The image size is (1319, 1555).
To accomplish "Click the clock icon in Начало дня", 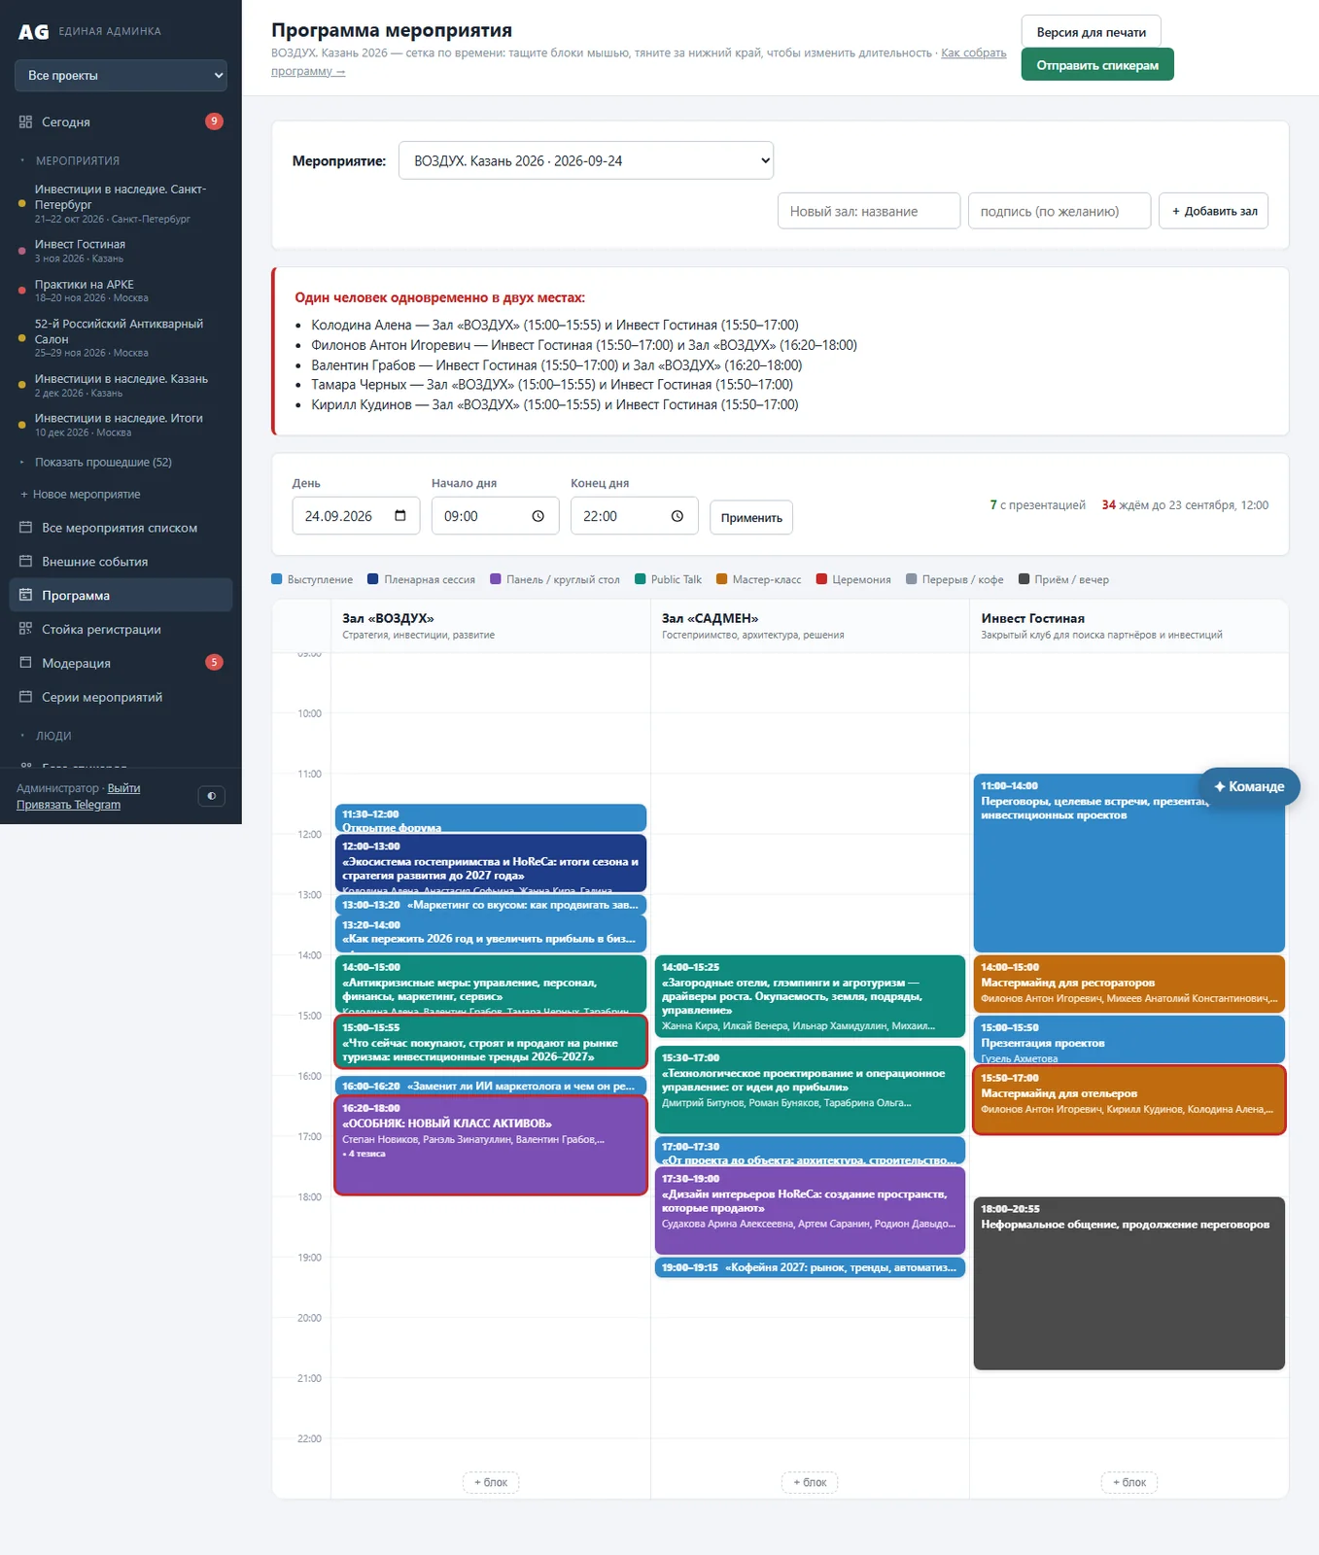I will click(x=538, y=516).
